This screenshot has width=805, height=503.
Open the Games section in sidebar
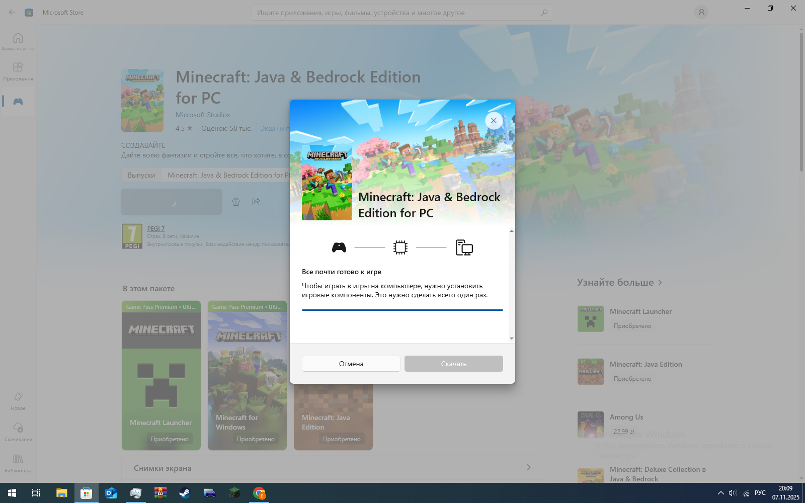[x=18, y=102]
